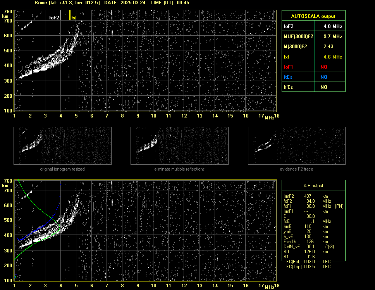
Task: Select the hmF1 row in AIP output
Action: tap(306, 211)
